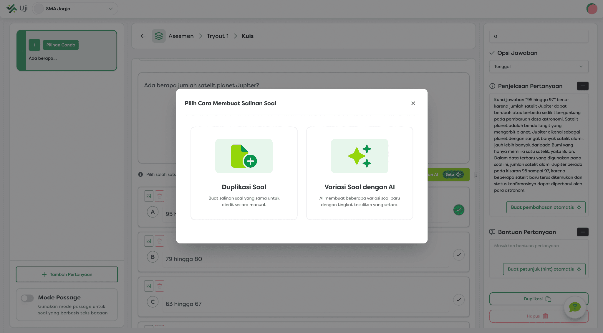Delete option A with trash icon
The width and height of the screenshot is (603, 333).
coord(159,196)
